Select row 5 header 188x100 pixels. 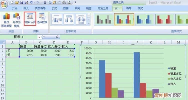click(3, 64)
